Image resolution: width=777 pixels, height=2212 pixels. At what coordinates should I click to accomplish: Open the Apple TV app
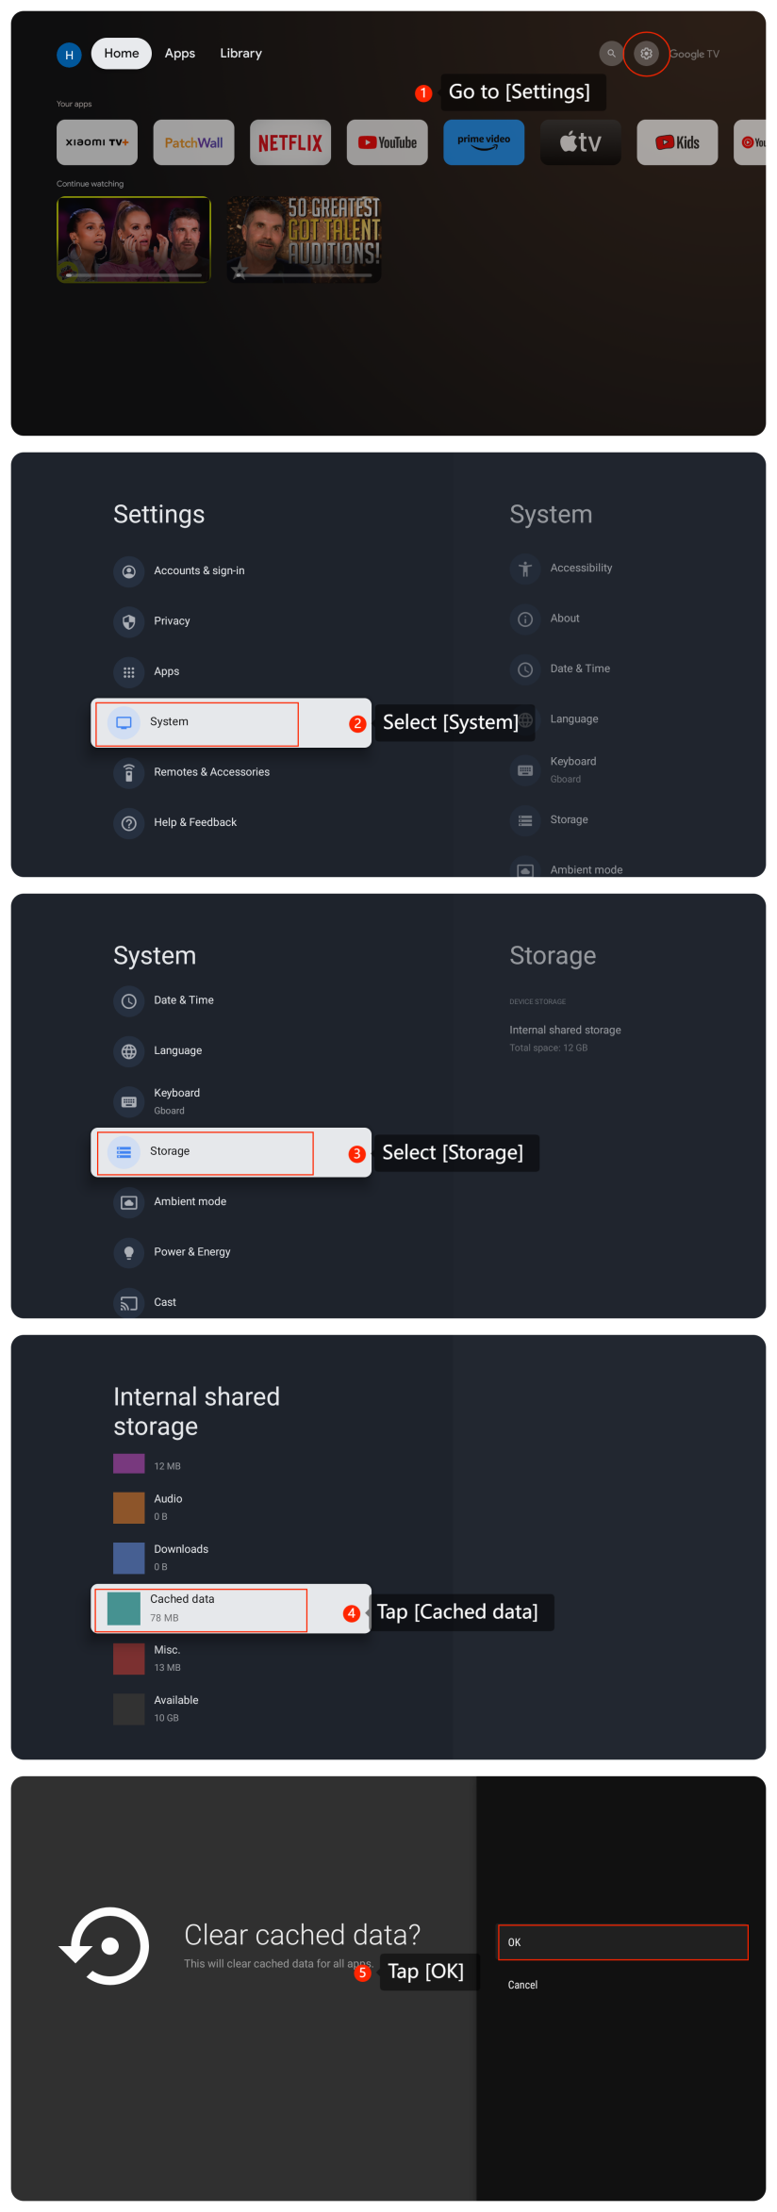point(580,142)
